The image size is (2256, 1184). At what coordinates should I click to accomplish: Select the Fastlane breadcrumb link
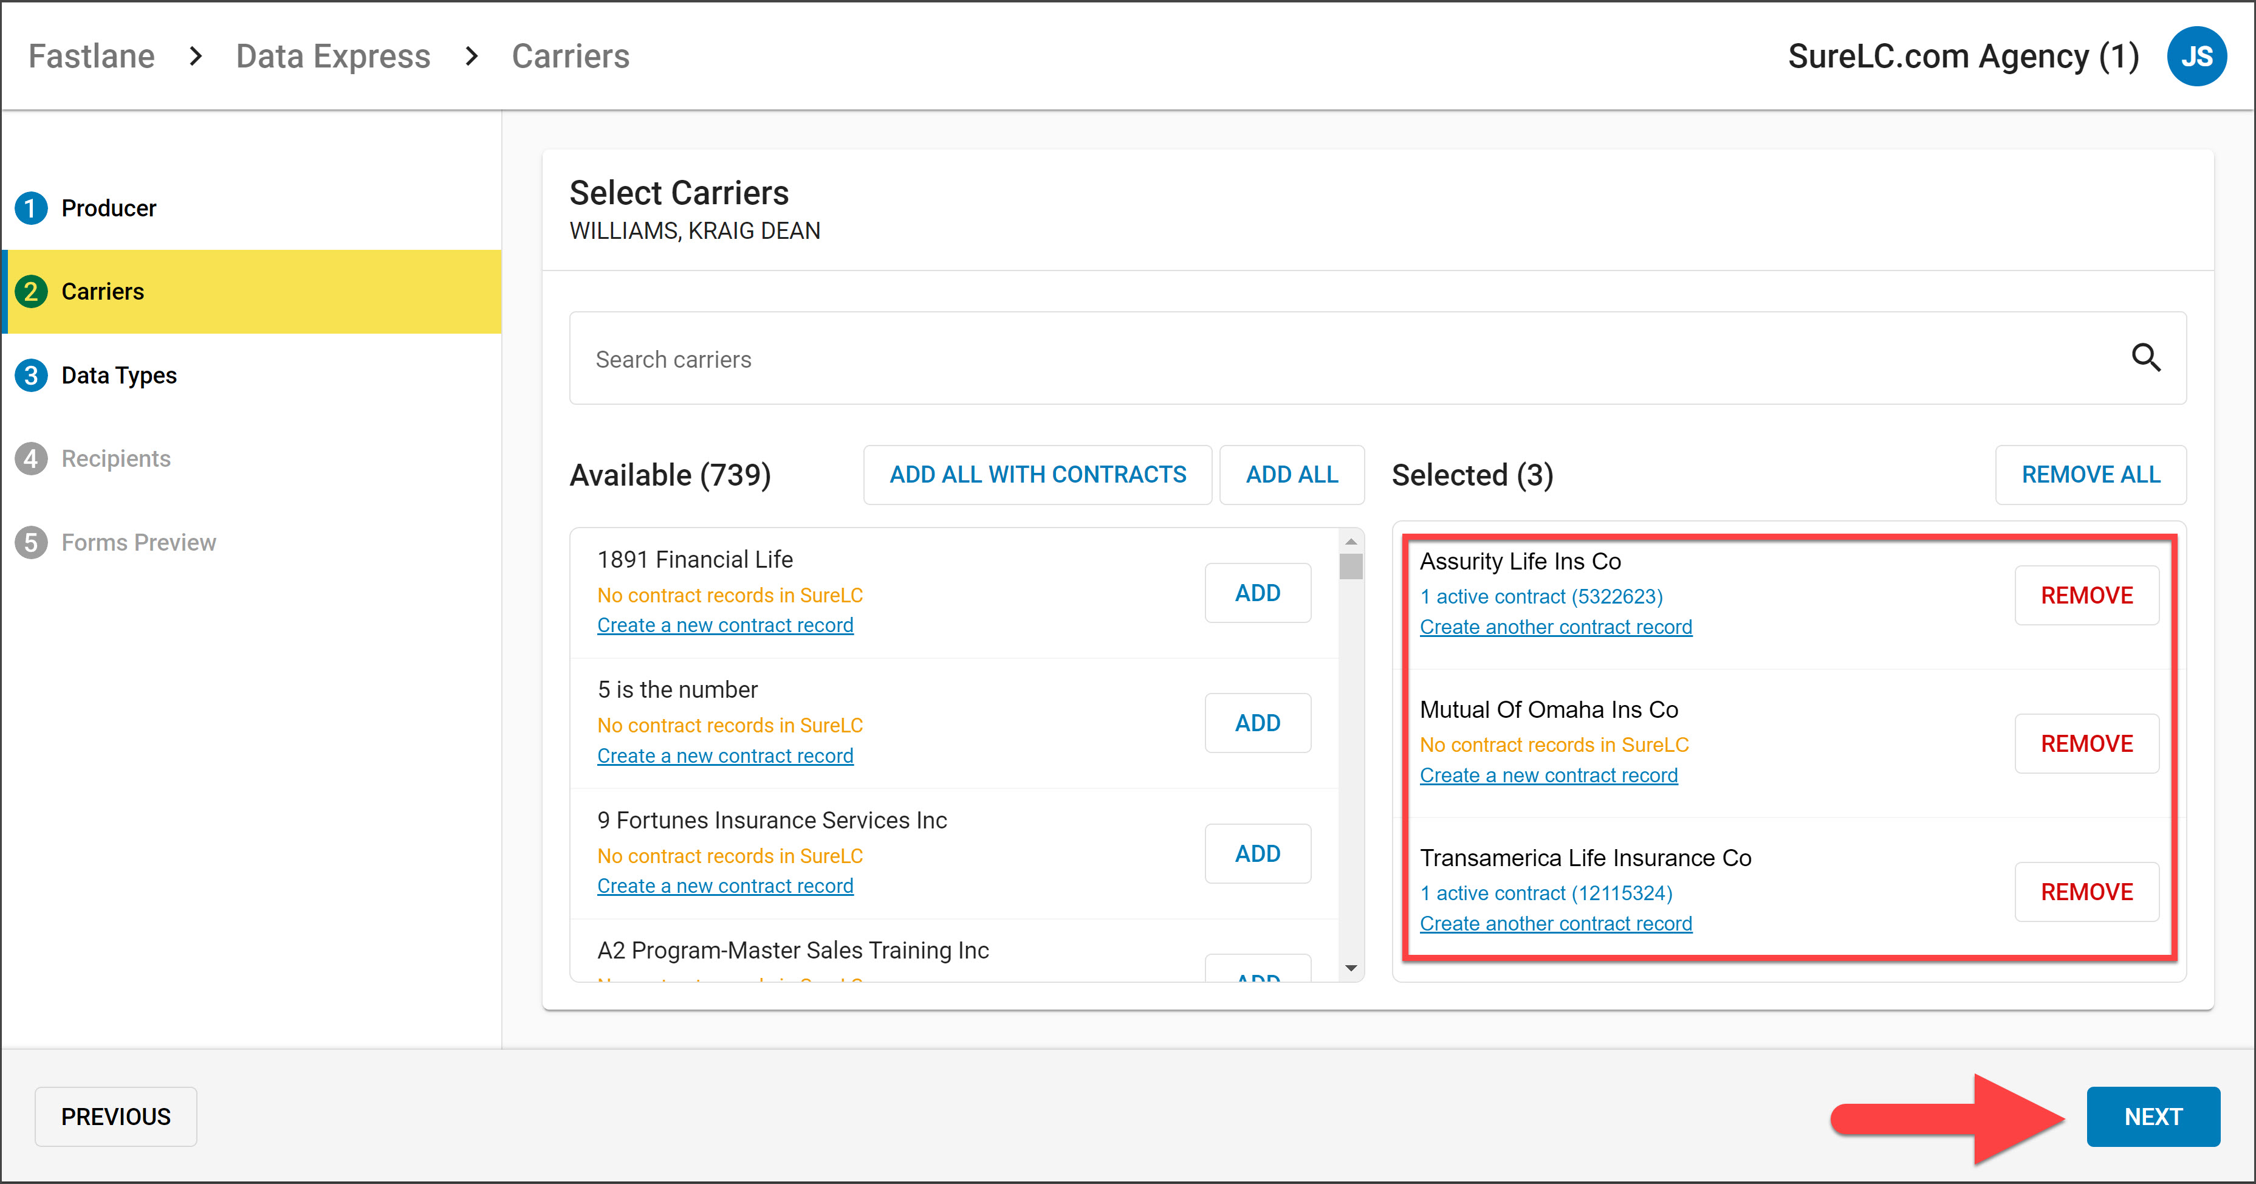(90, 55)
